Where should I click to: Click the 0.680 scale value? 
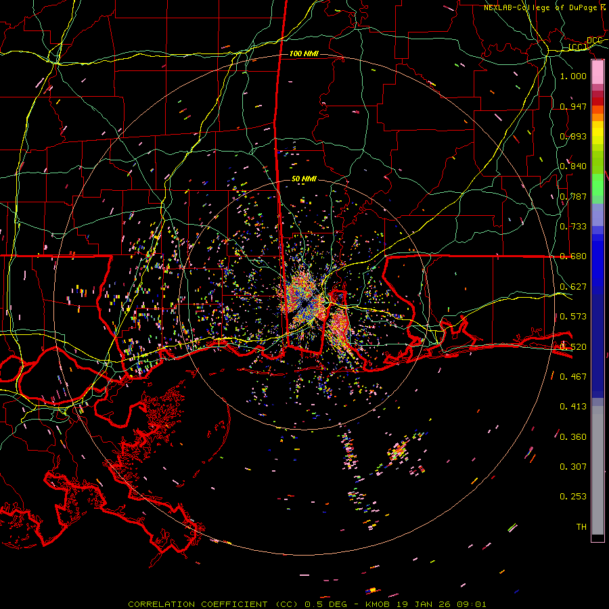point(573,256)
